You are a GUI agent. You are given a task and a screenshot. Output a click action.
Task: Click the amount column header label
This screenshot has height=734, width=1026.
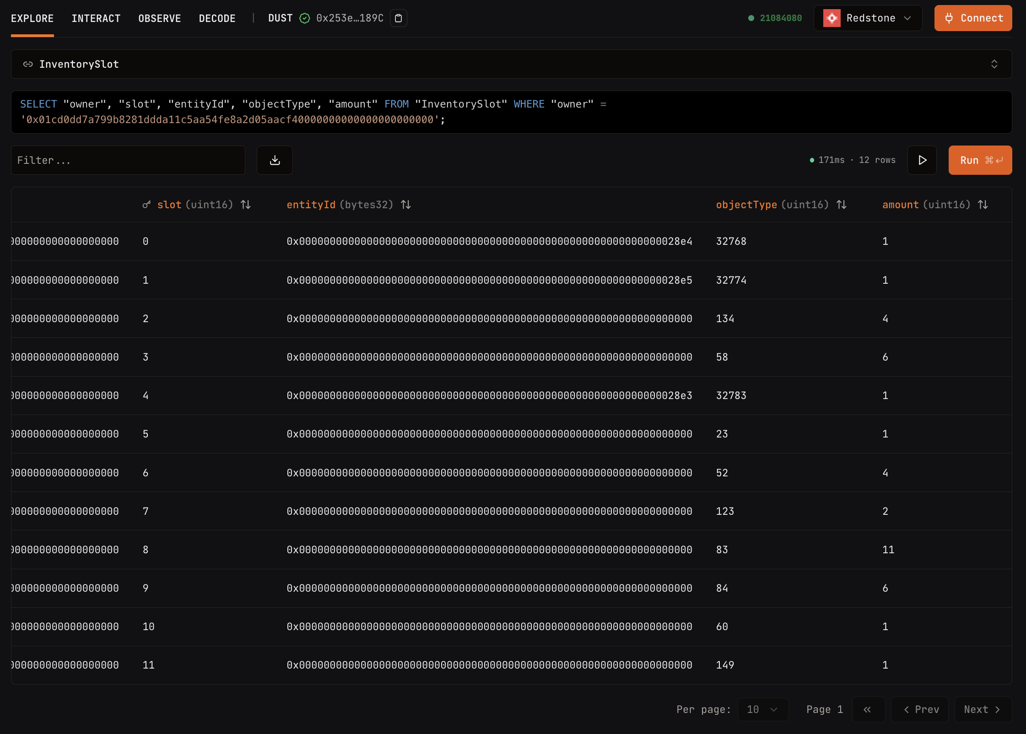901,205
